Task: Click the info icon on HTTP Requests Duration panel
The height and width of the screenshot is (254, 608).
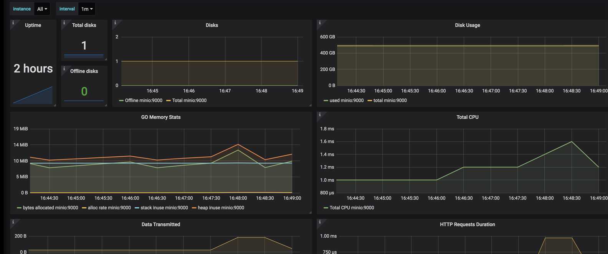Action: pos(320,222)
